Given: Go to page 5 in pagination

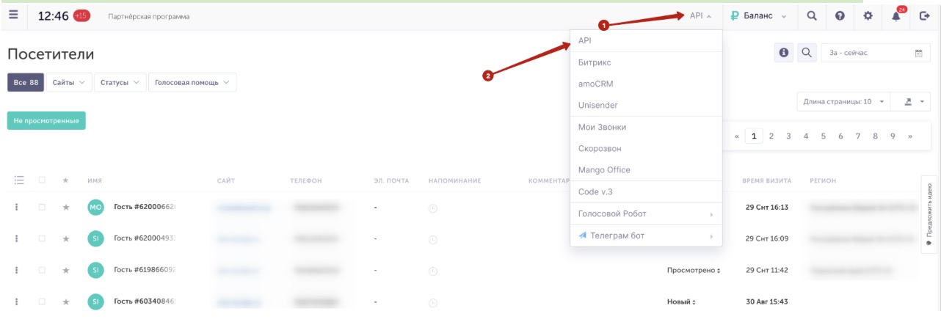Looking at the screenshot, I should 824,136.
